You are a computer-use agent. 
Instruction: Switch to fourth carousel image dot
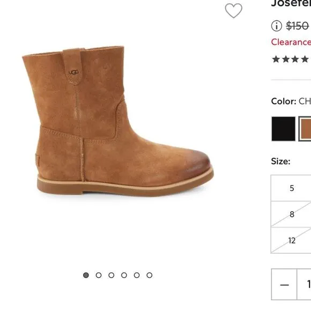[124, 275]
